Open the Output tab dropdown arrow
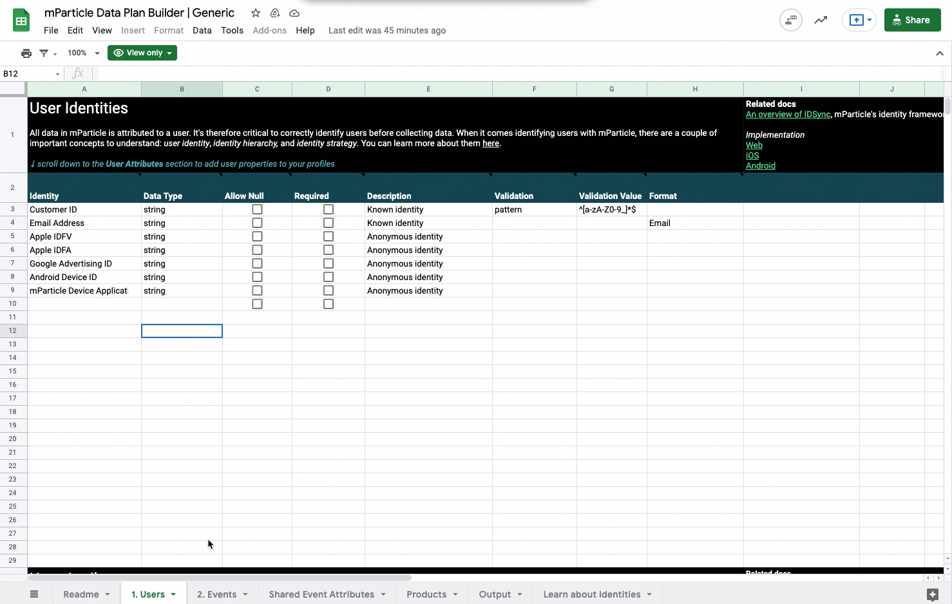This screenshot has height=604, width=952. point(520,594)
